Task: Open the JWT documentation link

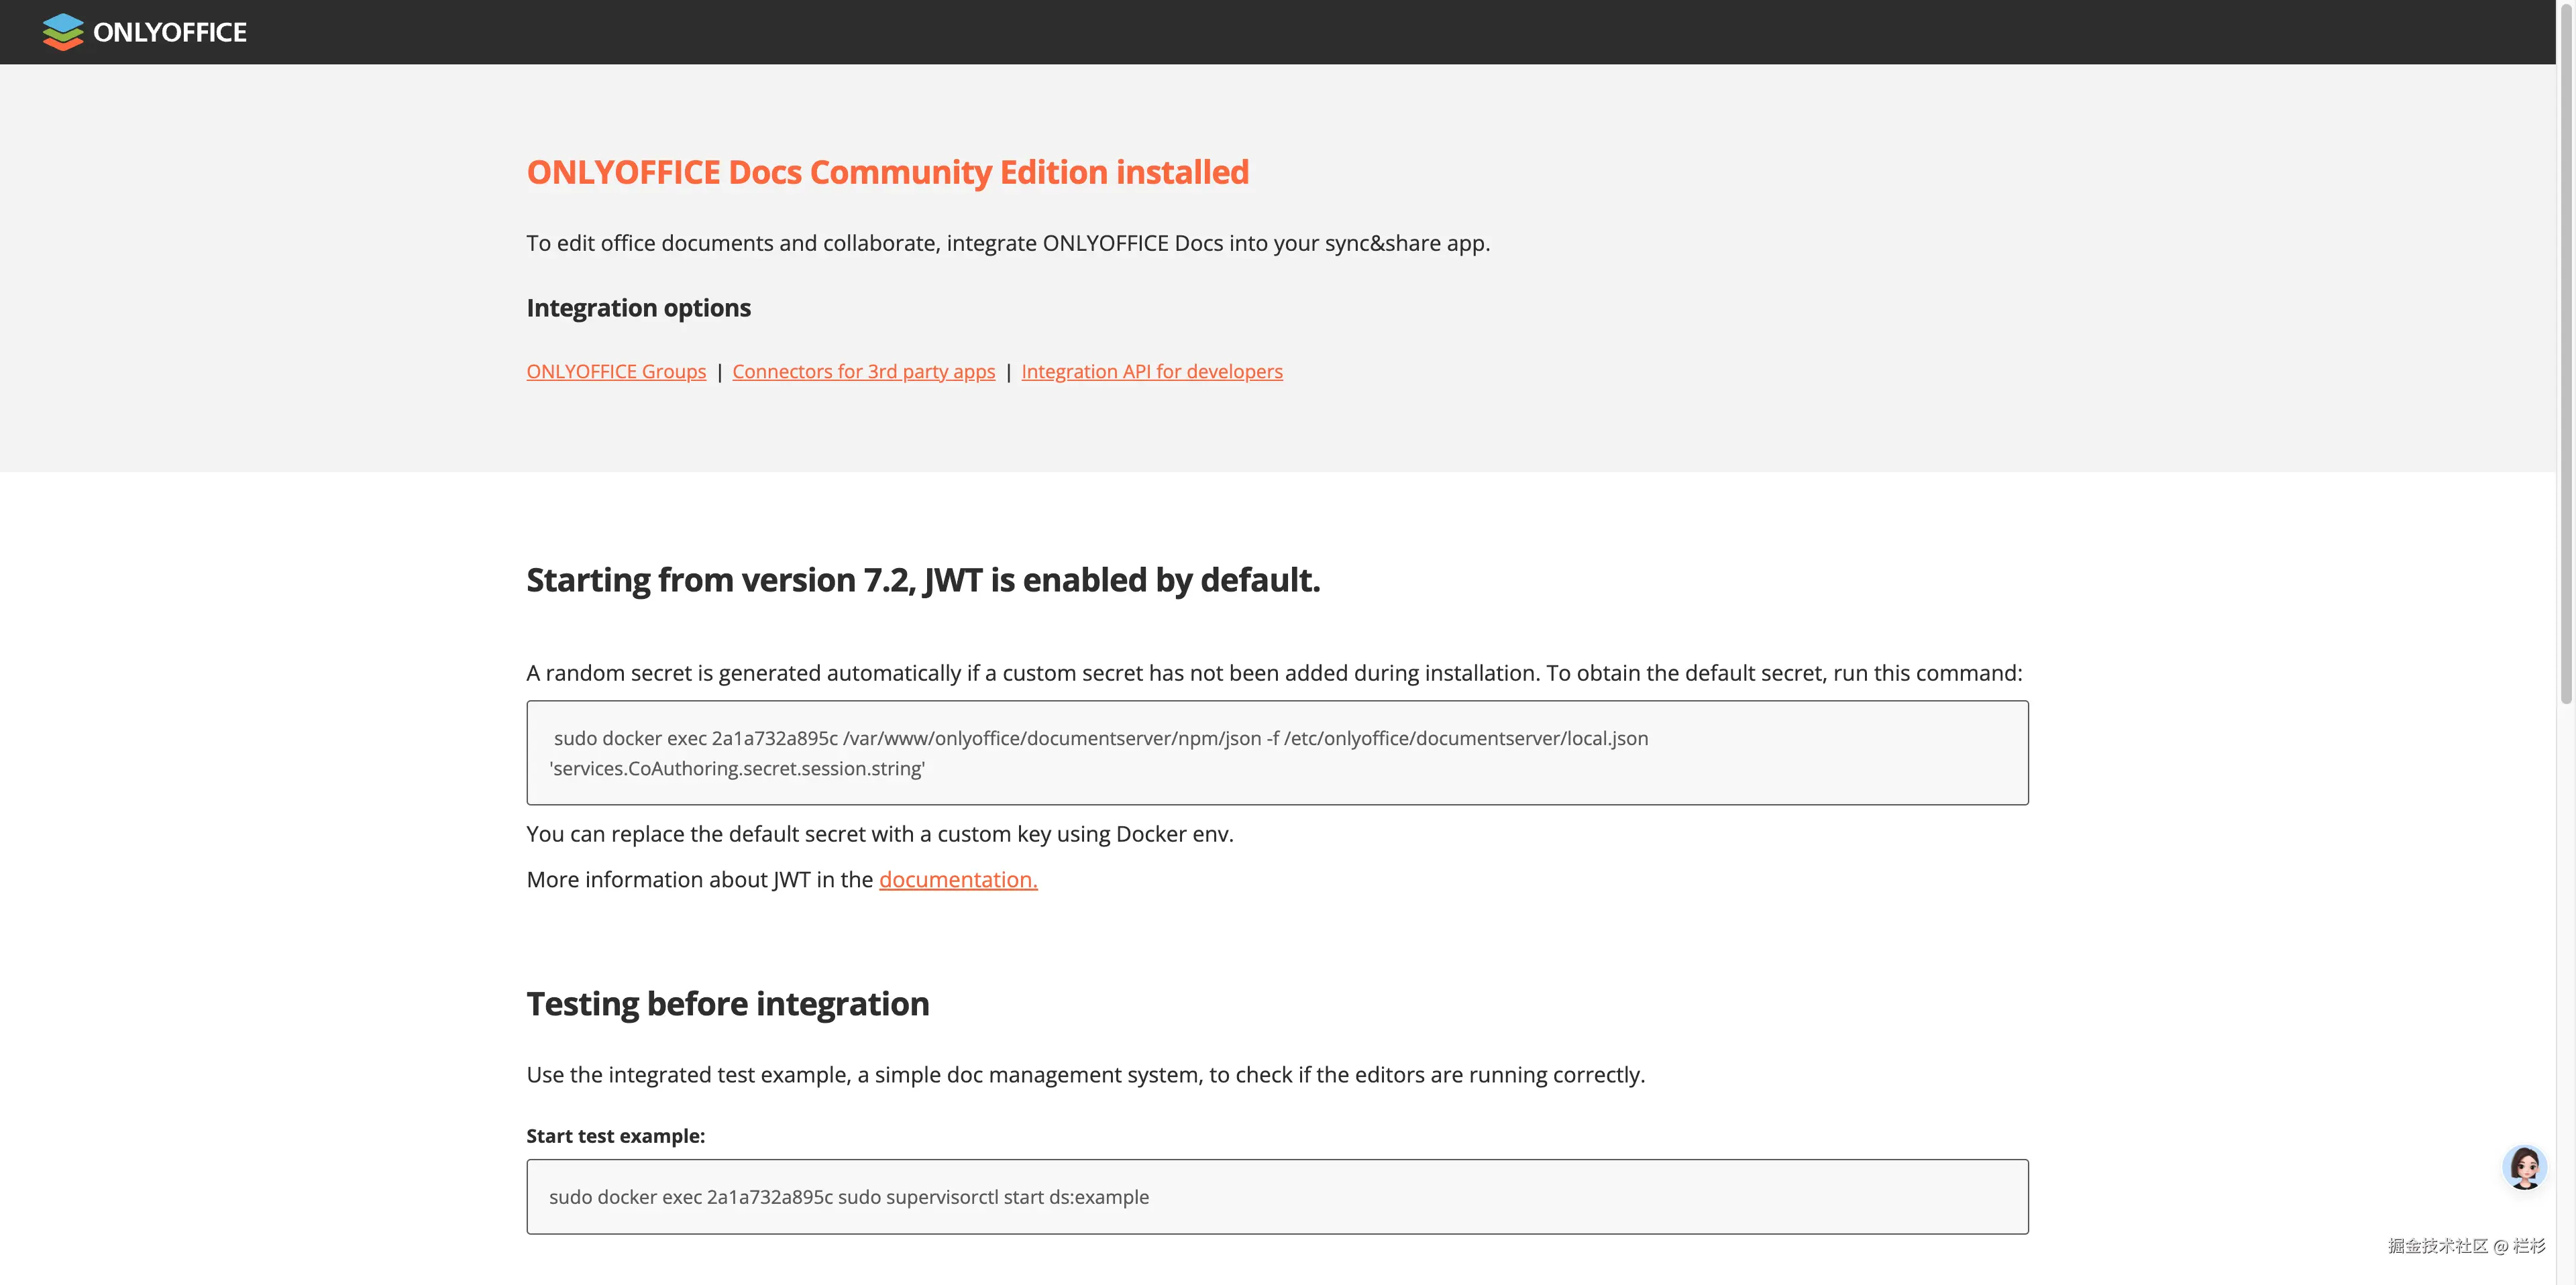Action: point(957,879)
